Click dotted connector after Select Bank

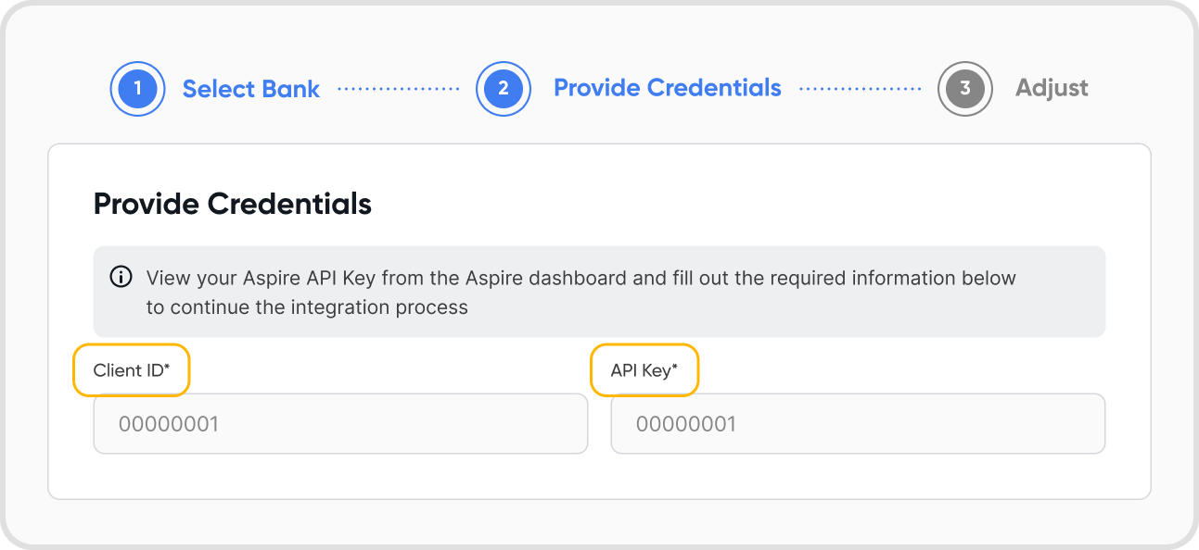[399, 89]
